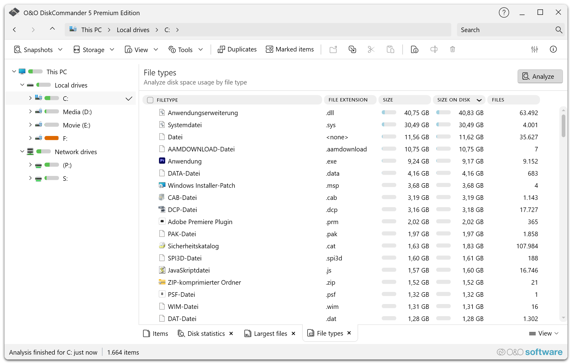Viewport: 572px width, 364px height.
Task: Open the Storage dropdown menu
Action: pos(94,50)
